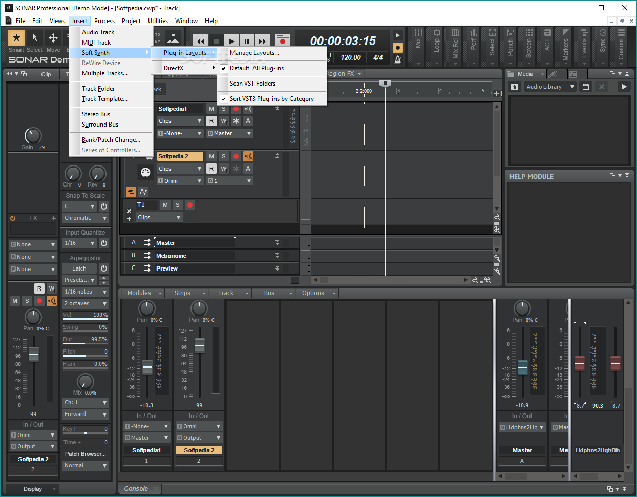Zoom in horizontally in track view
The image size is (637, 497).
point(487,280)
